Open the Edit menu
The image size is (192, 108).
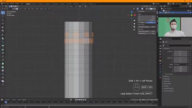click(8, 4)
